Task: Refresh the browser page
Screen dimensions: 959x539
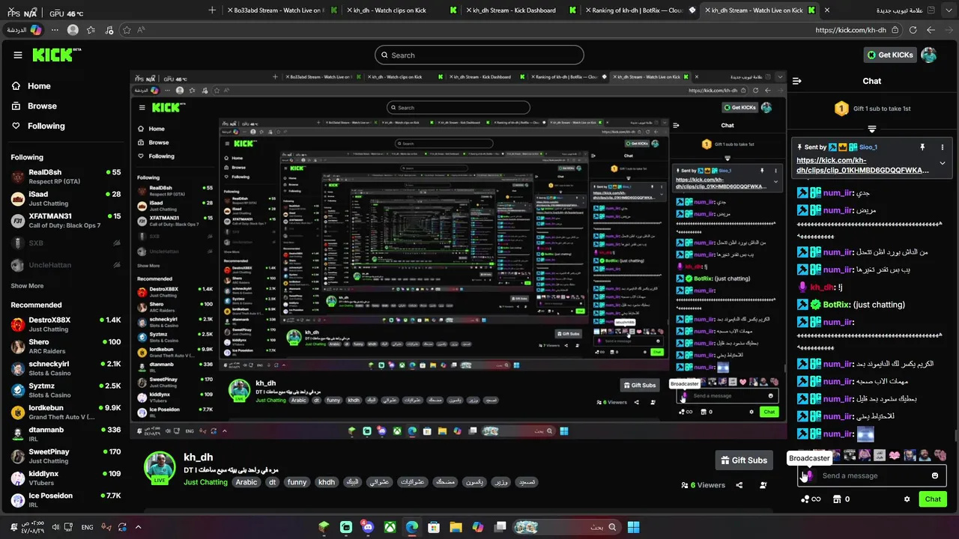Action: coord(913,30)
